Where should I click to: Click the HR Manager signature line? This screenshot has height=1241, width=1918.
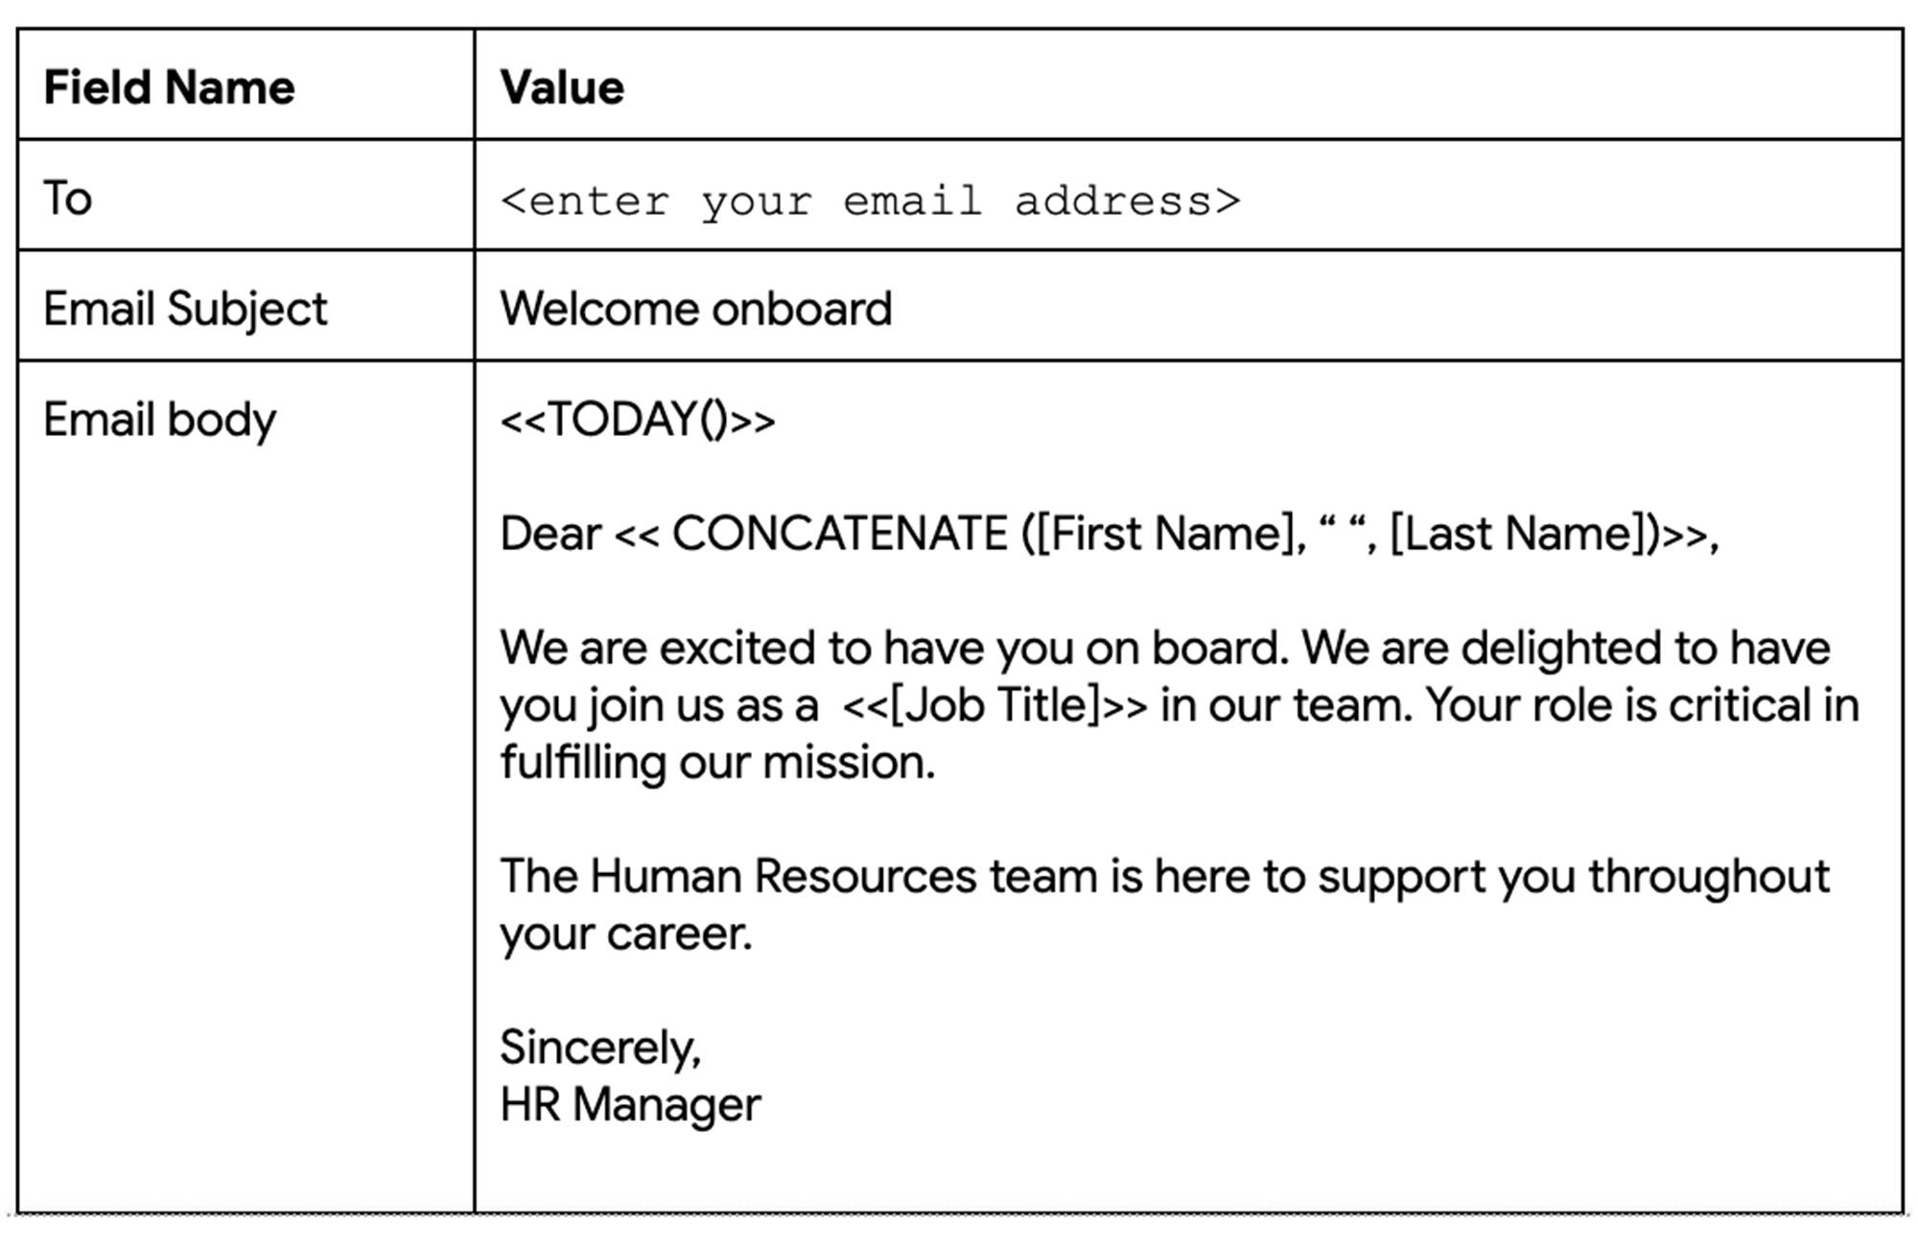point(630,1104)
